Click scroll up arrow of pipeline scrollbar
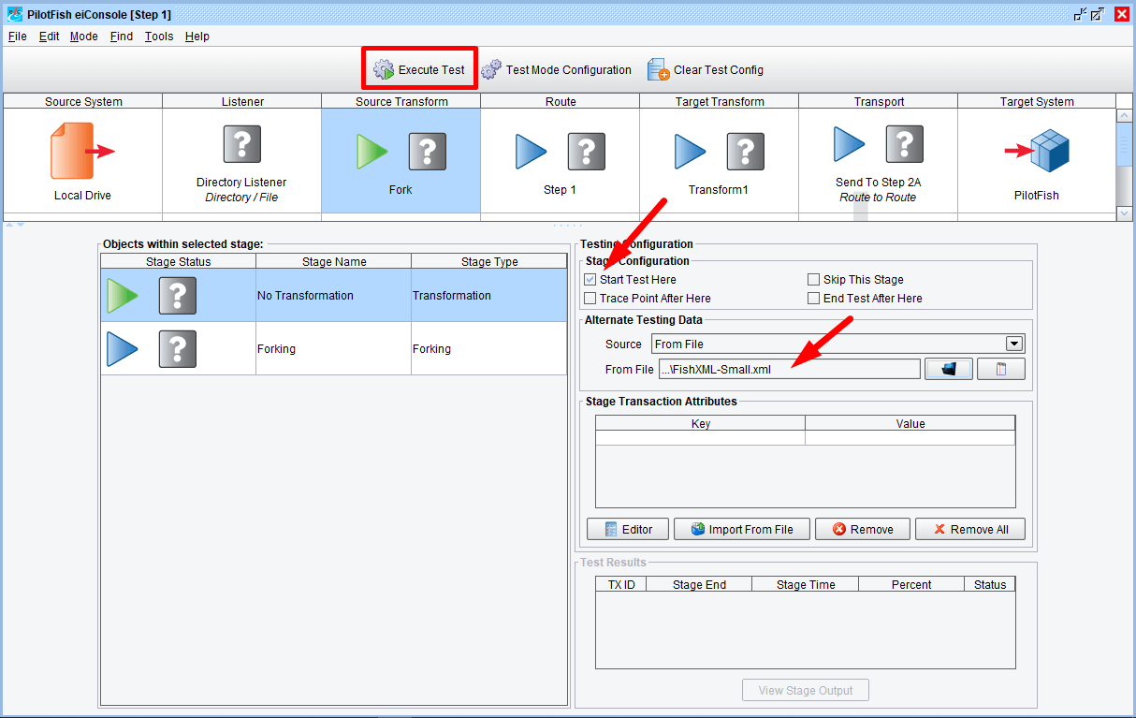The width and height of the screenshot is (1136, 718). 1125,116
